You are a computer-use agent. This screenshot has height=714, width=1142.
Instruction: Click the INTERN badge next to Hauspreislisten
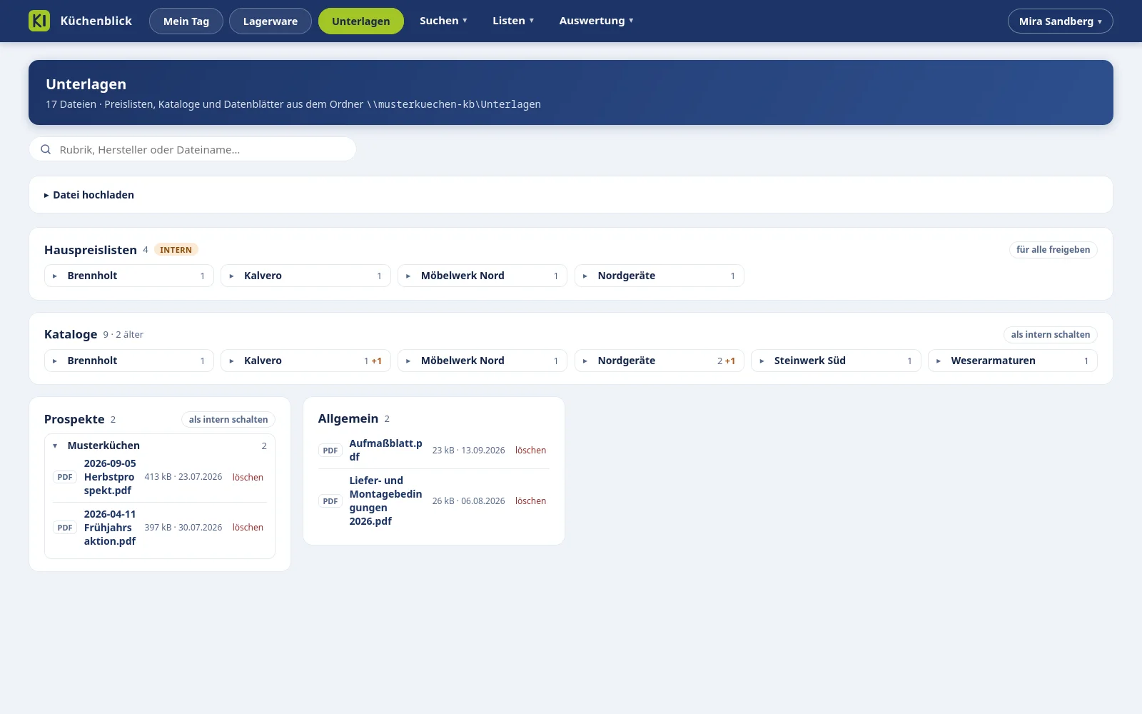click(x=176, y=250)
